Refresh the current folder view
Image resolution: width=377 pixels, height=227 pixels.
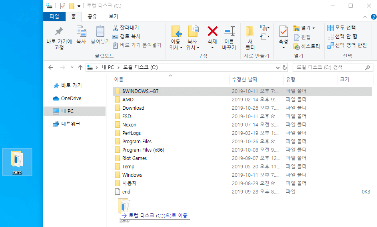tap(285, 68)
